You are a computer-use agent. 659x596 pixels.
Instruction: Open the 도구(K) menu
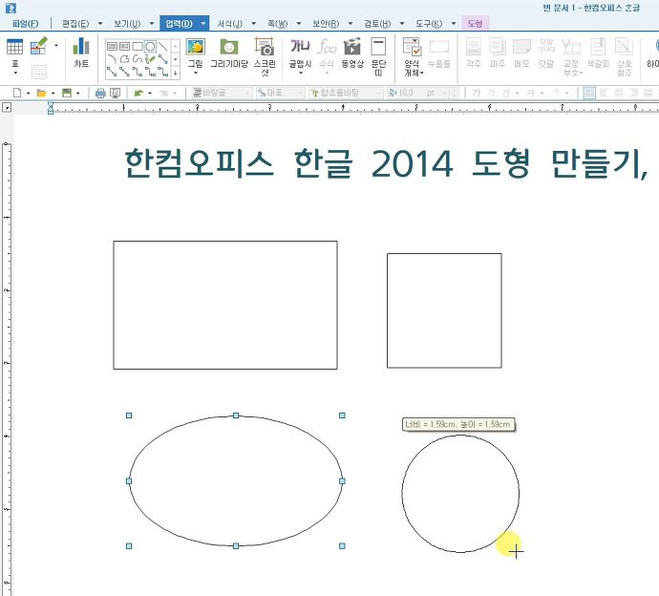click(429, 24)
